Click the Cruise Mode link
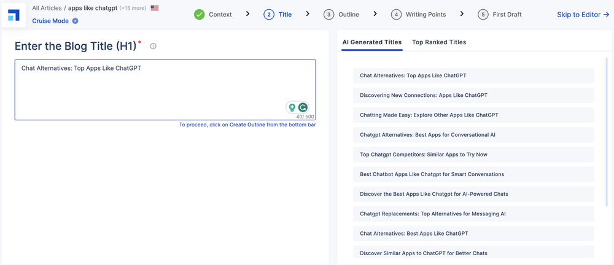614x265 pixels. tap(50, 21)
